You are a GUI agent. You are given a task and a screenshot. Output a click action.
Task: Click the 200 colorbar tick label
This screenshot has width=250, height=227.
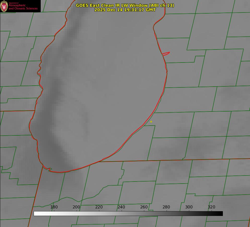(76, 207)
